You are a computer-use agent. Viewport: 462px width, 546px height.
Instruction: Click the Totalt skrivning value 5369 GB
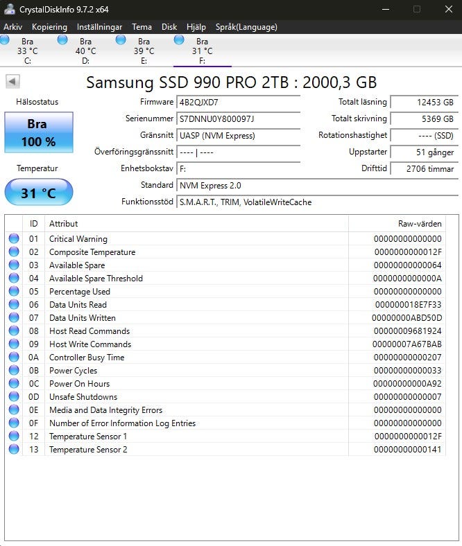(424, 118)
